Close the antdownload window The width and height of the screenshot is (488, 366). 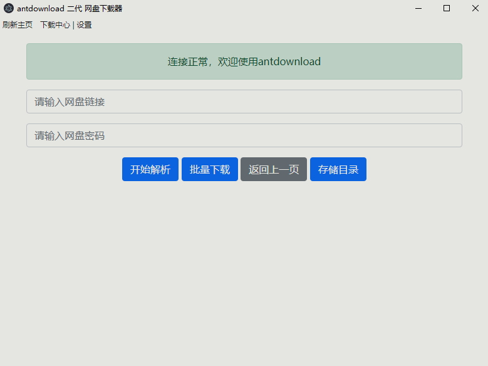(x=475, y=8)
